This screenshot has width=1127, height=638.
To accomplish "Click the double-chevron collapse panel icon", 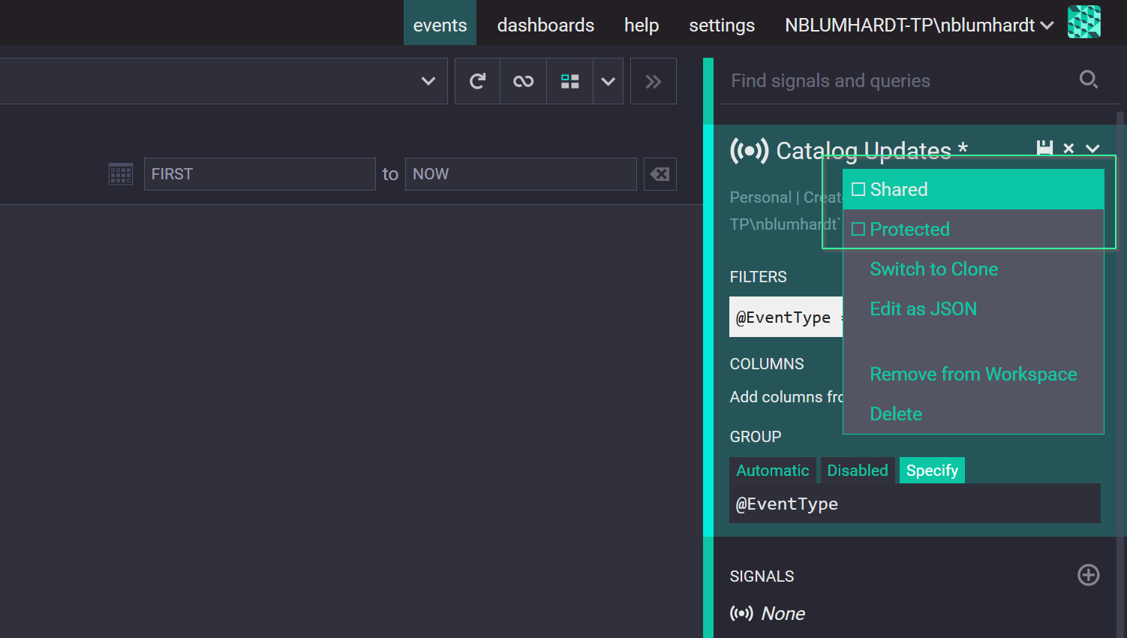I will (654, 81).
